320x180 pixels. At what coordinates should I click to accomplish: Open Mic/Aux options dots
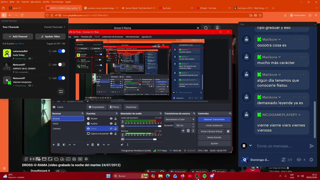tap(122, 135)
